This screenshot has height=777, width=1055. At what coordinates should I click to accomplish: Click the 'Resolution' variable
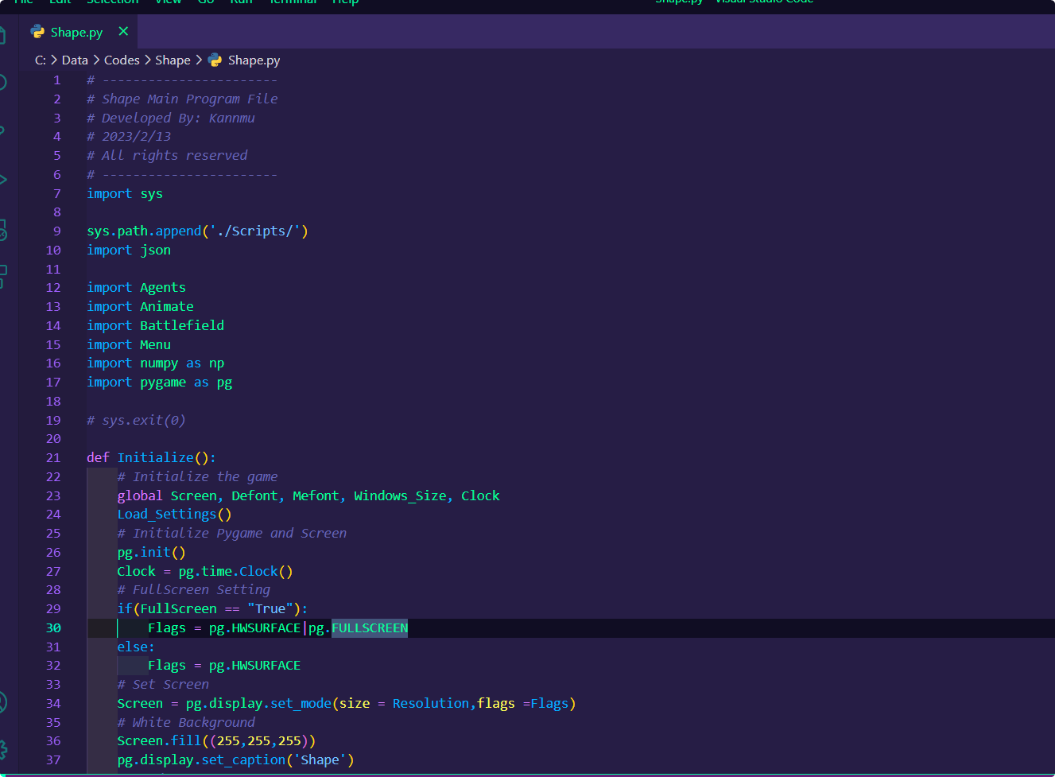click(x=431, y=704)
